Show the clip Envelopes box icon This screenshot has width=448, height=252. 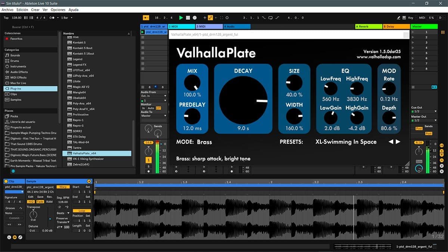coord(20,237)
